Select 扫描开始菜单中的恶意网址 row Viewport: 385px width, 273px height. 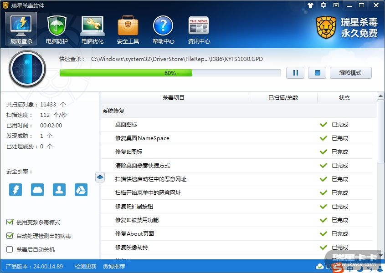coord(237,193)
